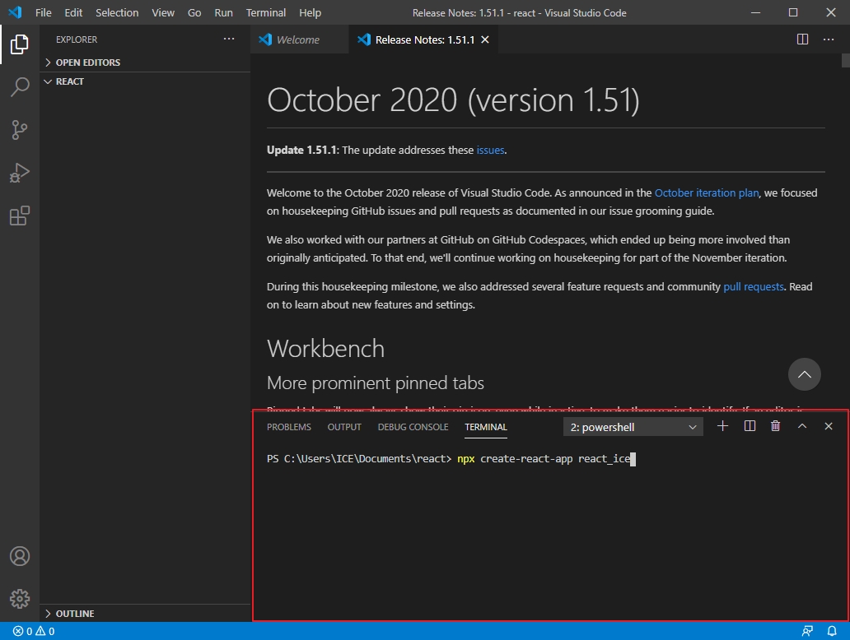Split the terminal panel
850x640 pixels.
(750, 426)
